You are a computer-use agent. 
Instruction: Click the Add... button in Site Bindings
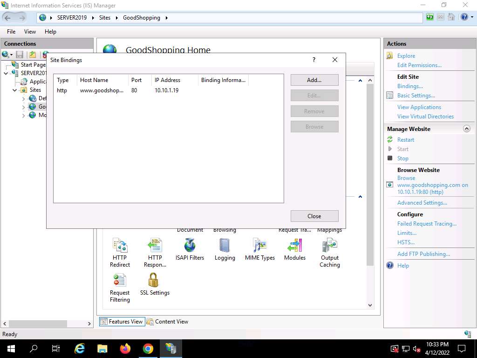click(x=314, y=80)
